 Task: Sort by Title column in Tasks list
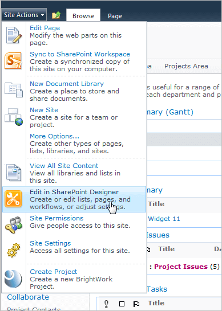156,303
